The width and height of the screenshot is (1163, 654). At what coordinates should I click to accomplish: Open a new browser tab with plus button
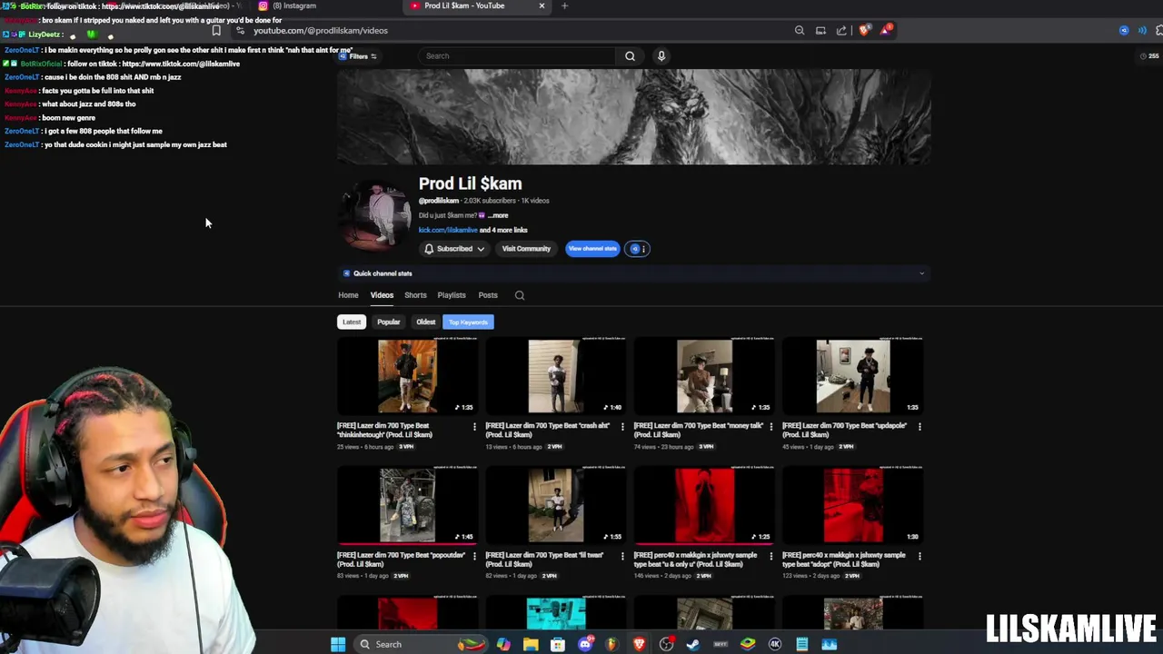point(564,5)
